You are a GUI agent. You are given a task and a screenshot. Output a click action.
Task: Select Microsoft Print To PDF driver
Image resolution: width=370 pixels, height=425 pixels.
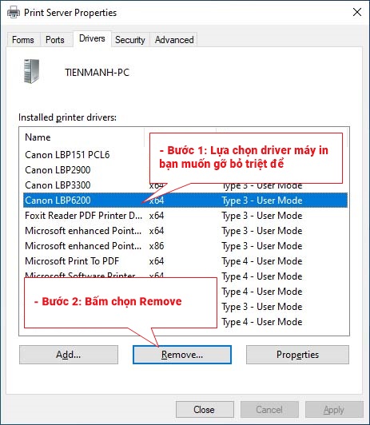[185, 261]
